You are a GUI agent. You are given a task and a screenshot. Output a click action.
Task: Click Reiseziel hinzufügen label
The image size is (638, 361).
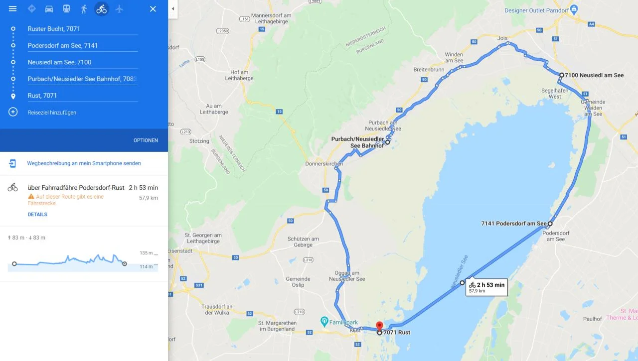(x=52, y=113)
